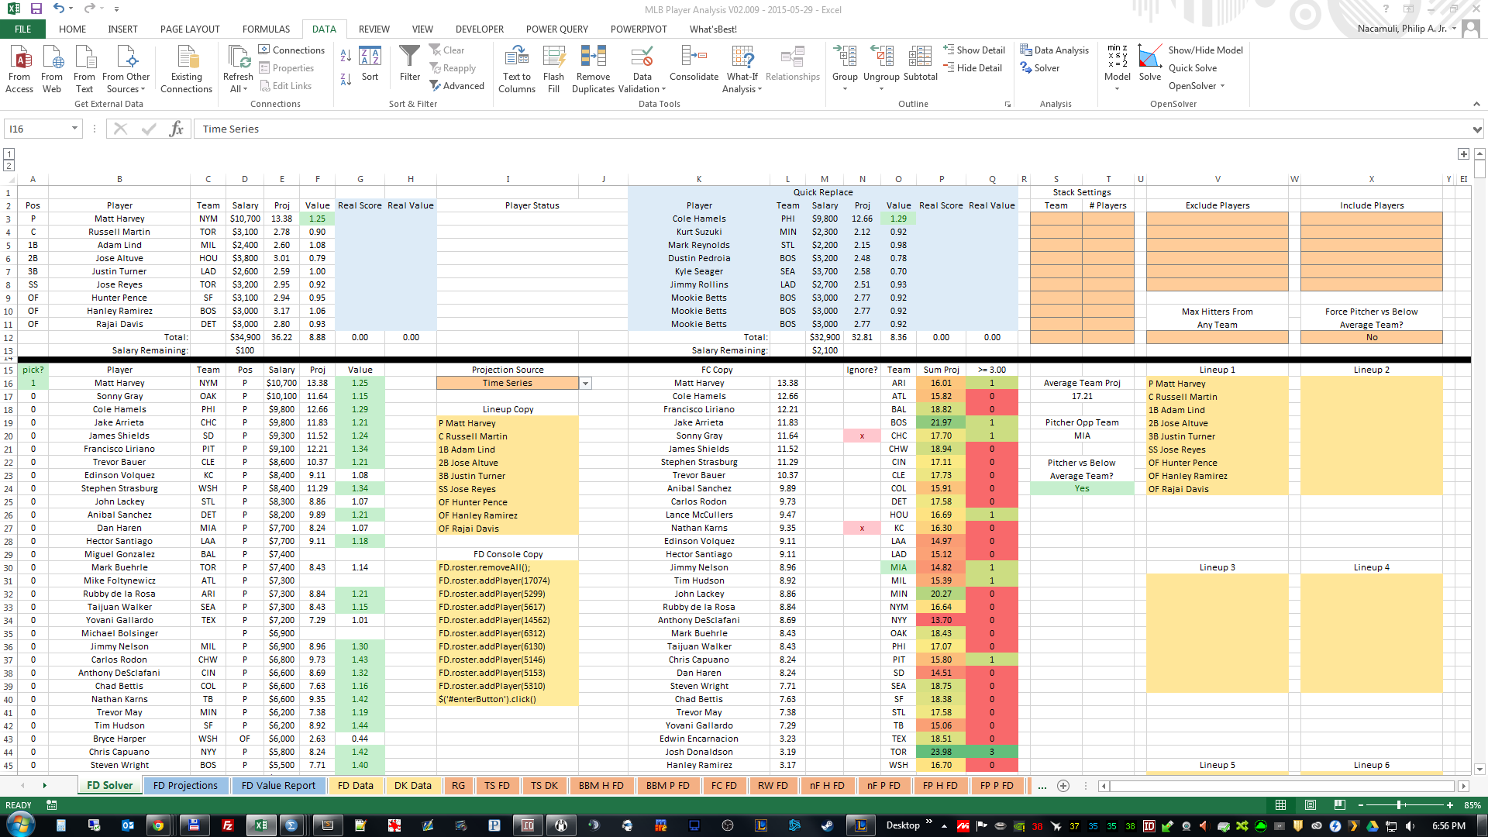Click Show Detail in the Outline group
This screenshot has width=1488, height=837.
(x=974, y=50)
